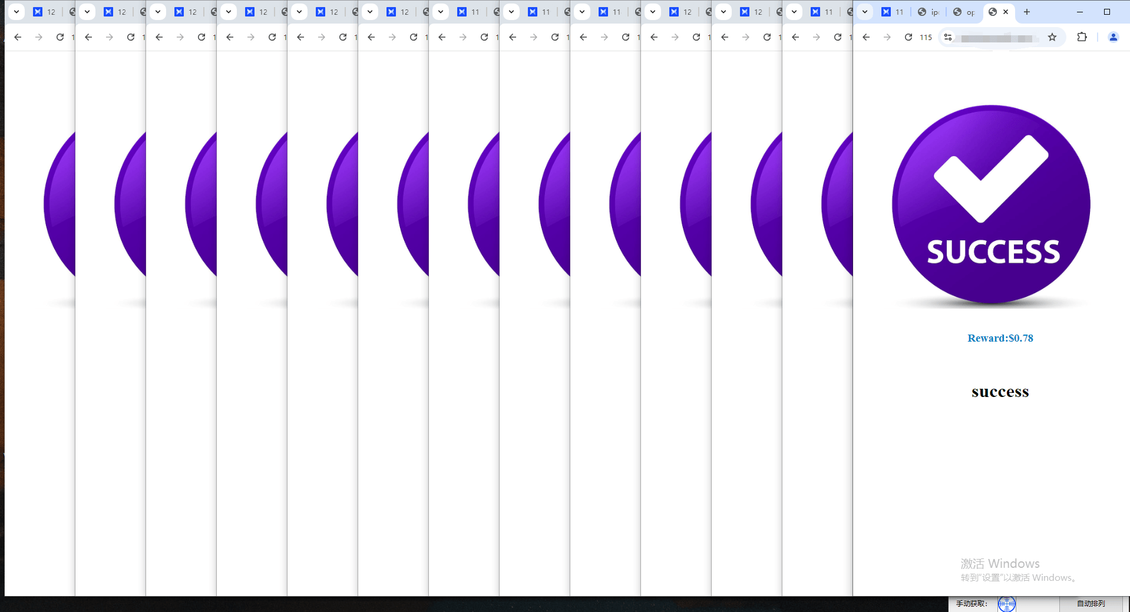Expand tab search in sixth window from left
This screenshot has width=1130, height=612.
370,12
